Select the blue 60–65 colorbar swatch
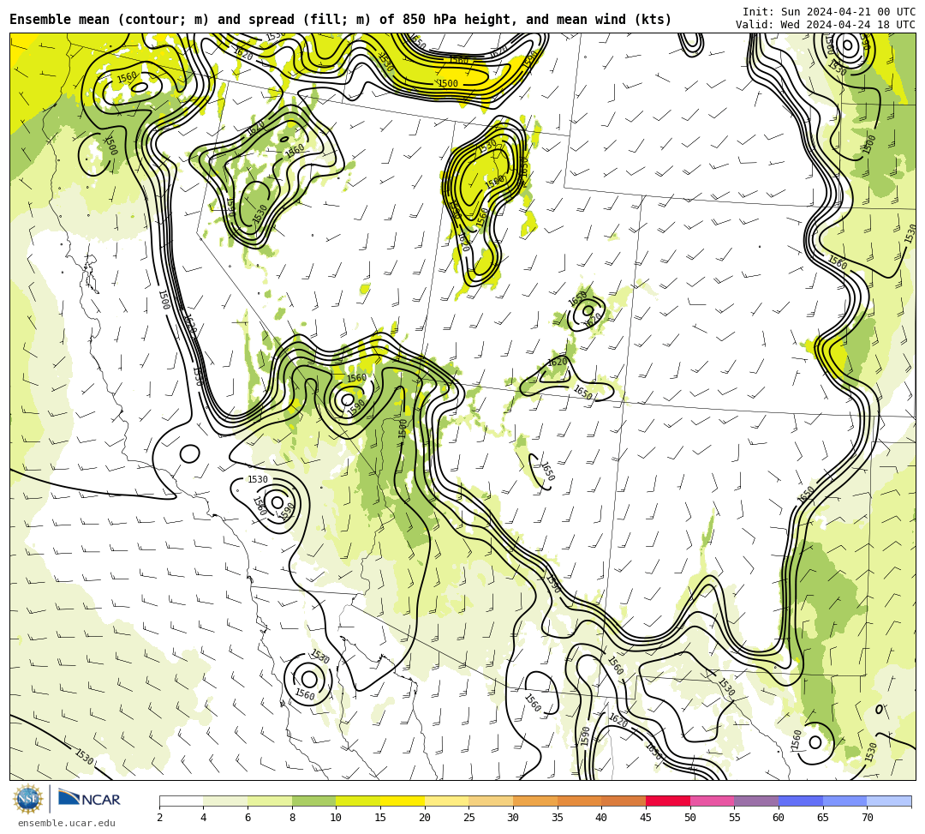925x834 pixels. click(x=801, y=801)
